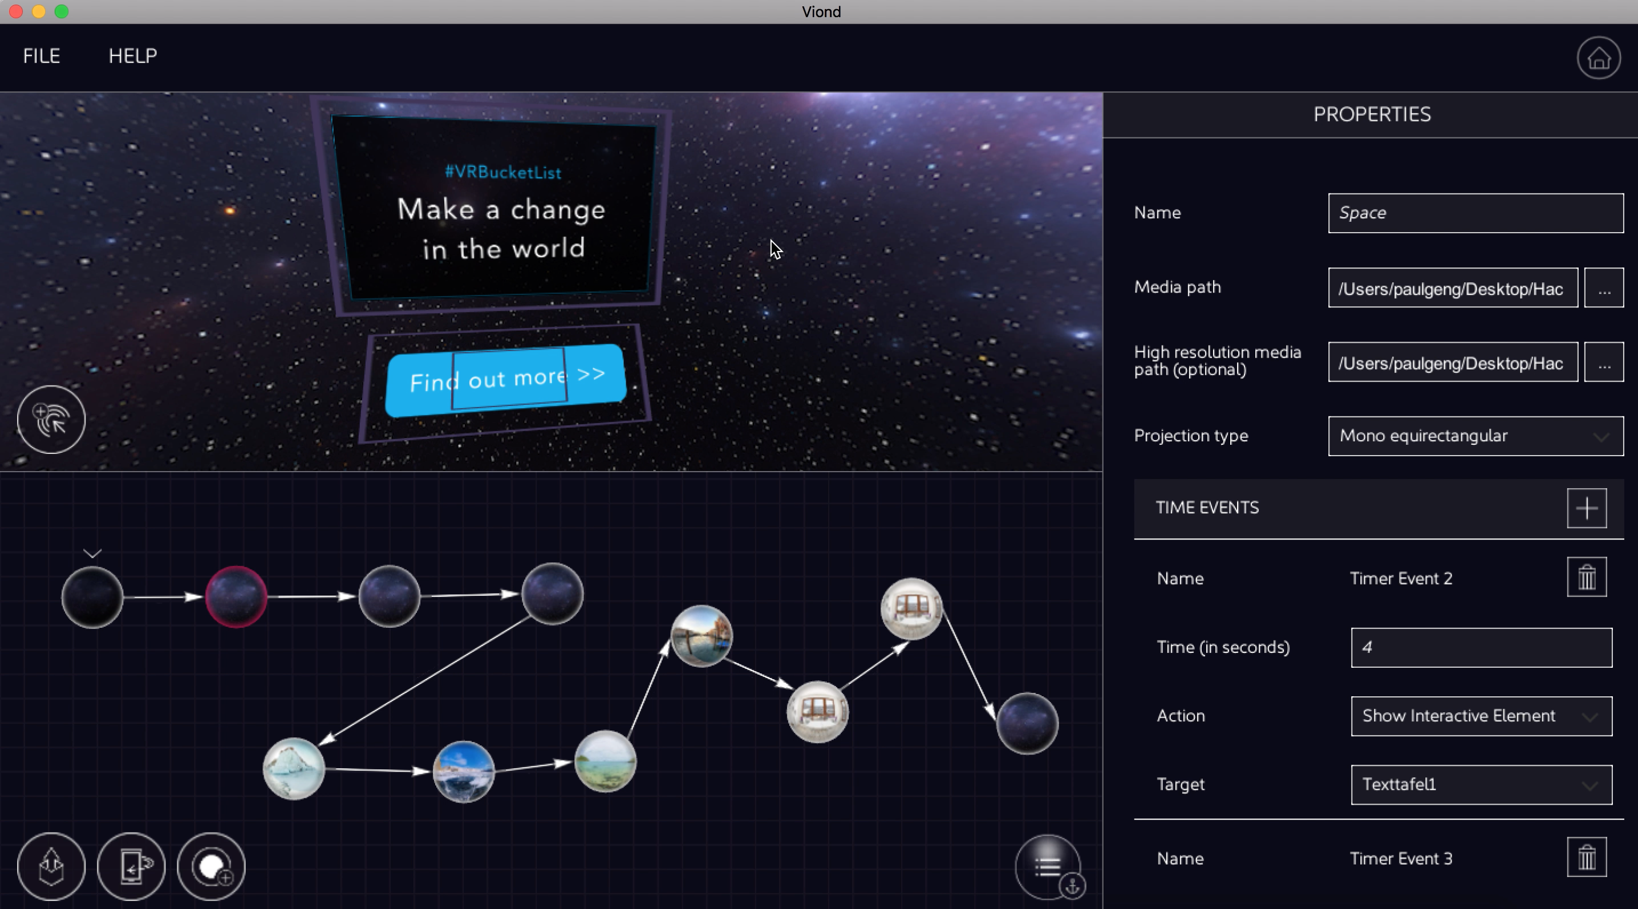Viewport: 1638px width, 909px height.
Task: Click the Home icon in top right
Action: coord(1598,59)
